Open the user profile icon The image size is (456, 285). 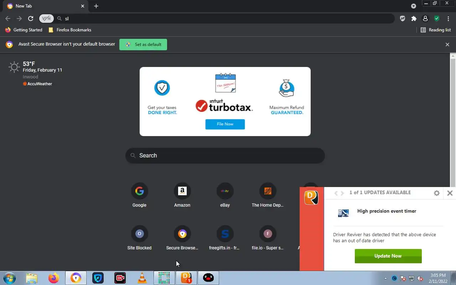pyautogui.click(x=425, y=19)
